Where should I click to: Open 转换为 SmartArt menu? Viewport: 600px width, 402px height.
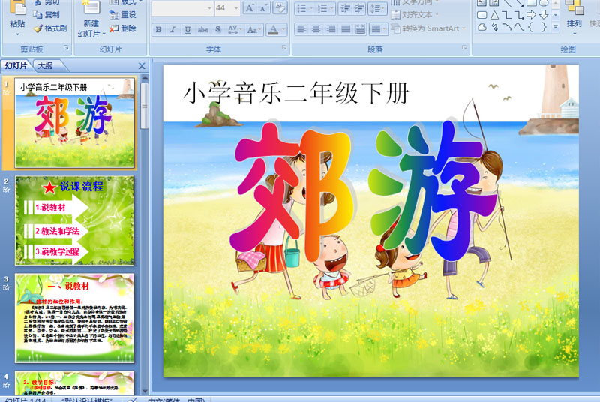click(428, 28)
